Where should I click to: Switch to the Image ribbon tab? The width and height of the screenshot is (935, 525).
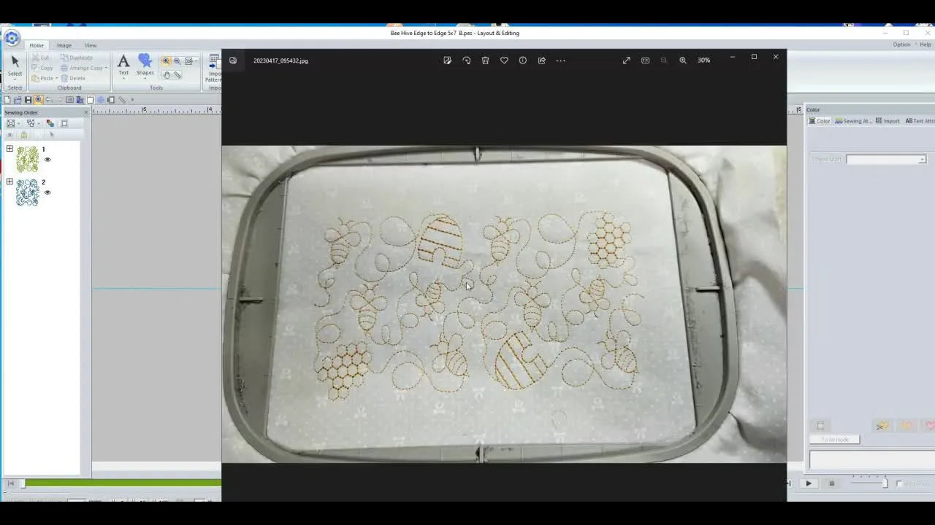pos(64,45)
